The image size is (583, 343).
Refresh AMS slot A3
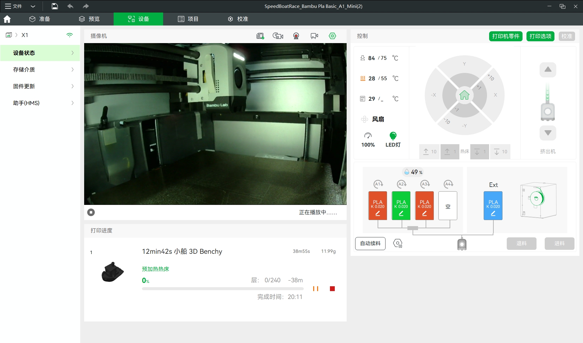click(x=425, y=184)
